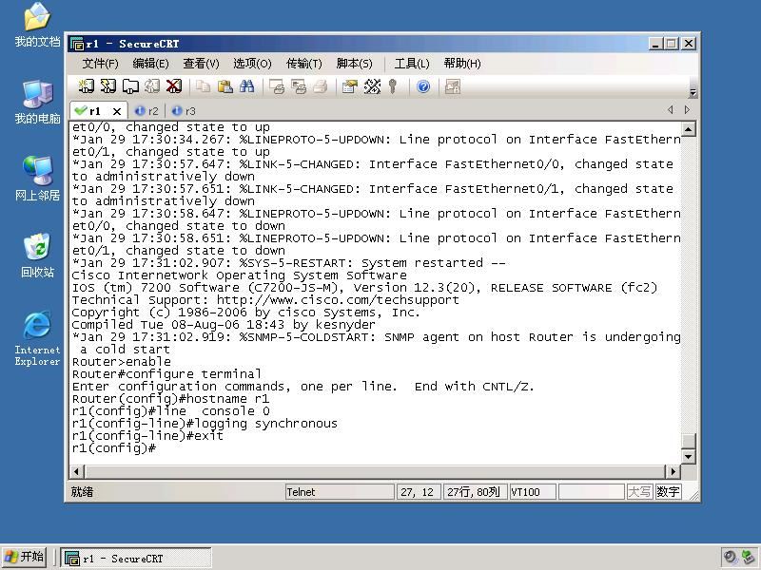Open Session Options from toolbar icon
This screenshot has width=761, height=570.
(x=349, y=86)
